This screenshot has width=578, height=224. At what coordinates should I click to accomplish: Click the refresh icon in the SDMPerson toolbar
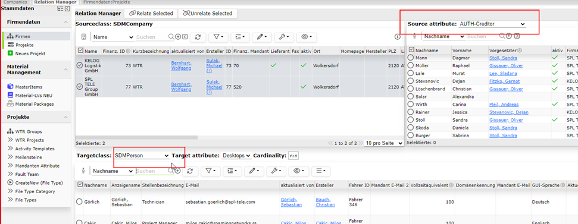190,171
